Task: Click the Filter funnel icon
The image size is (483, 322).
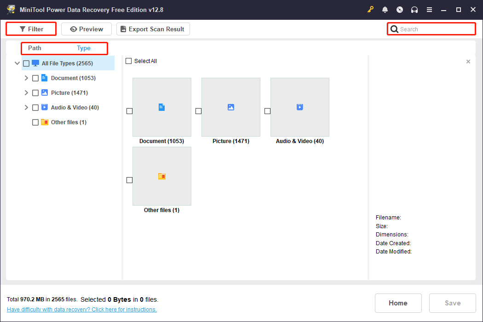Action: click(x=22, y=29)
